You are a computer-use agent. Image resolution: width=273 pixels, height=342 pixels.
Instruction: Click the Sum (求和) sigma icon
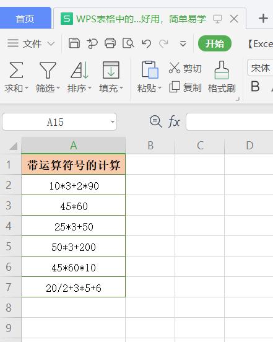[16, 70]
